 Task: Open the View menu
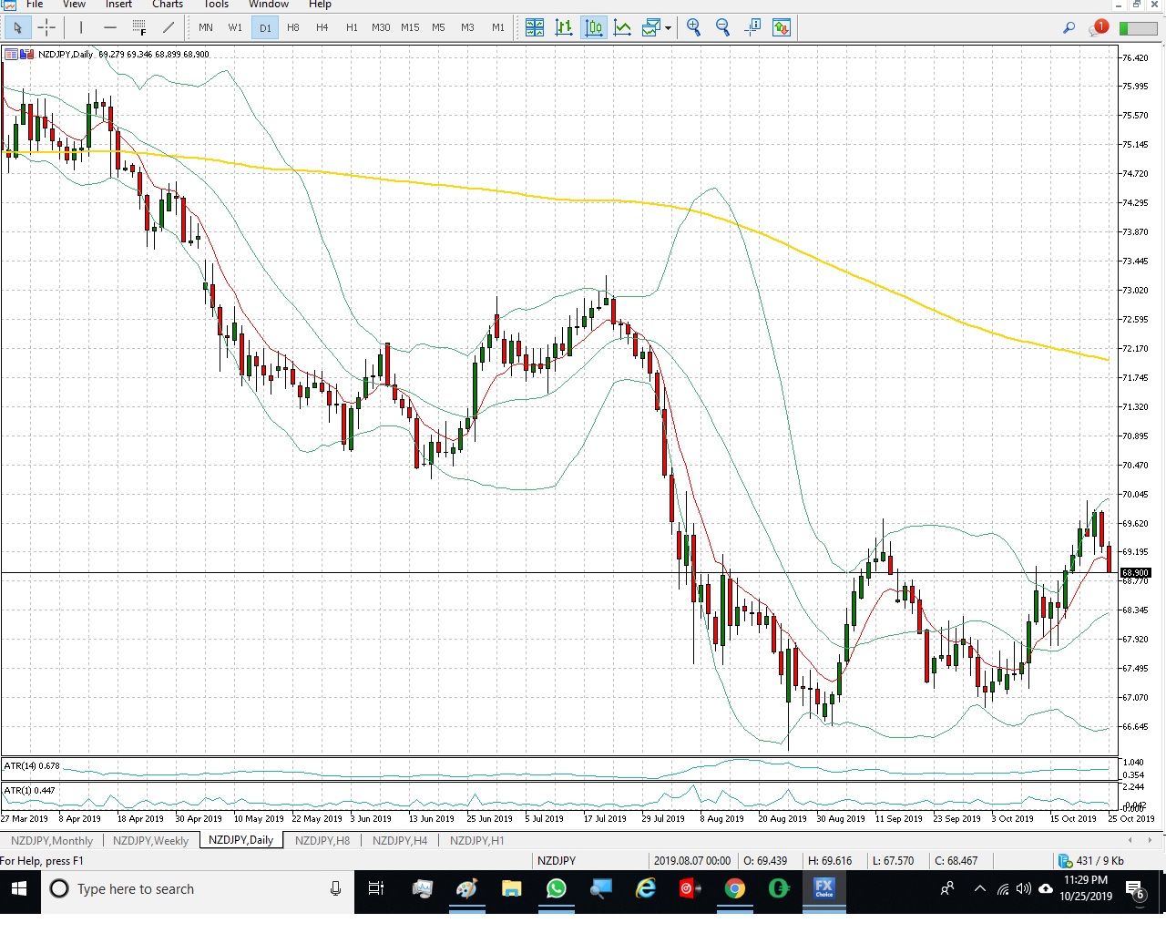click(74, 5)
